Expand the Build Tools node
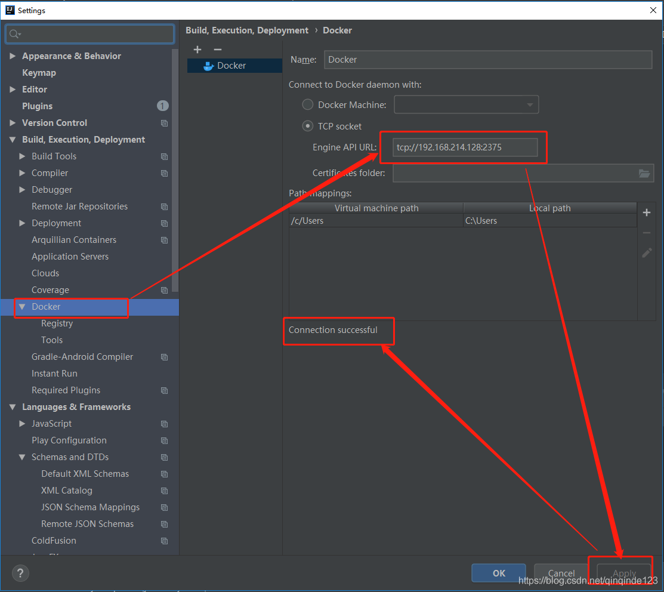The height and width of the screenshot is (592, 664). [23, 156]
